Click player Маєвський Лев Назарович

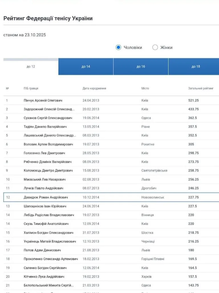[x=44, y=179]
